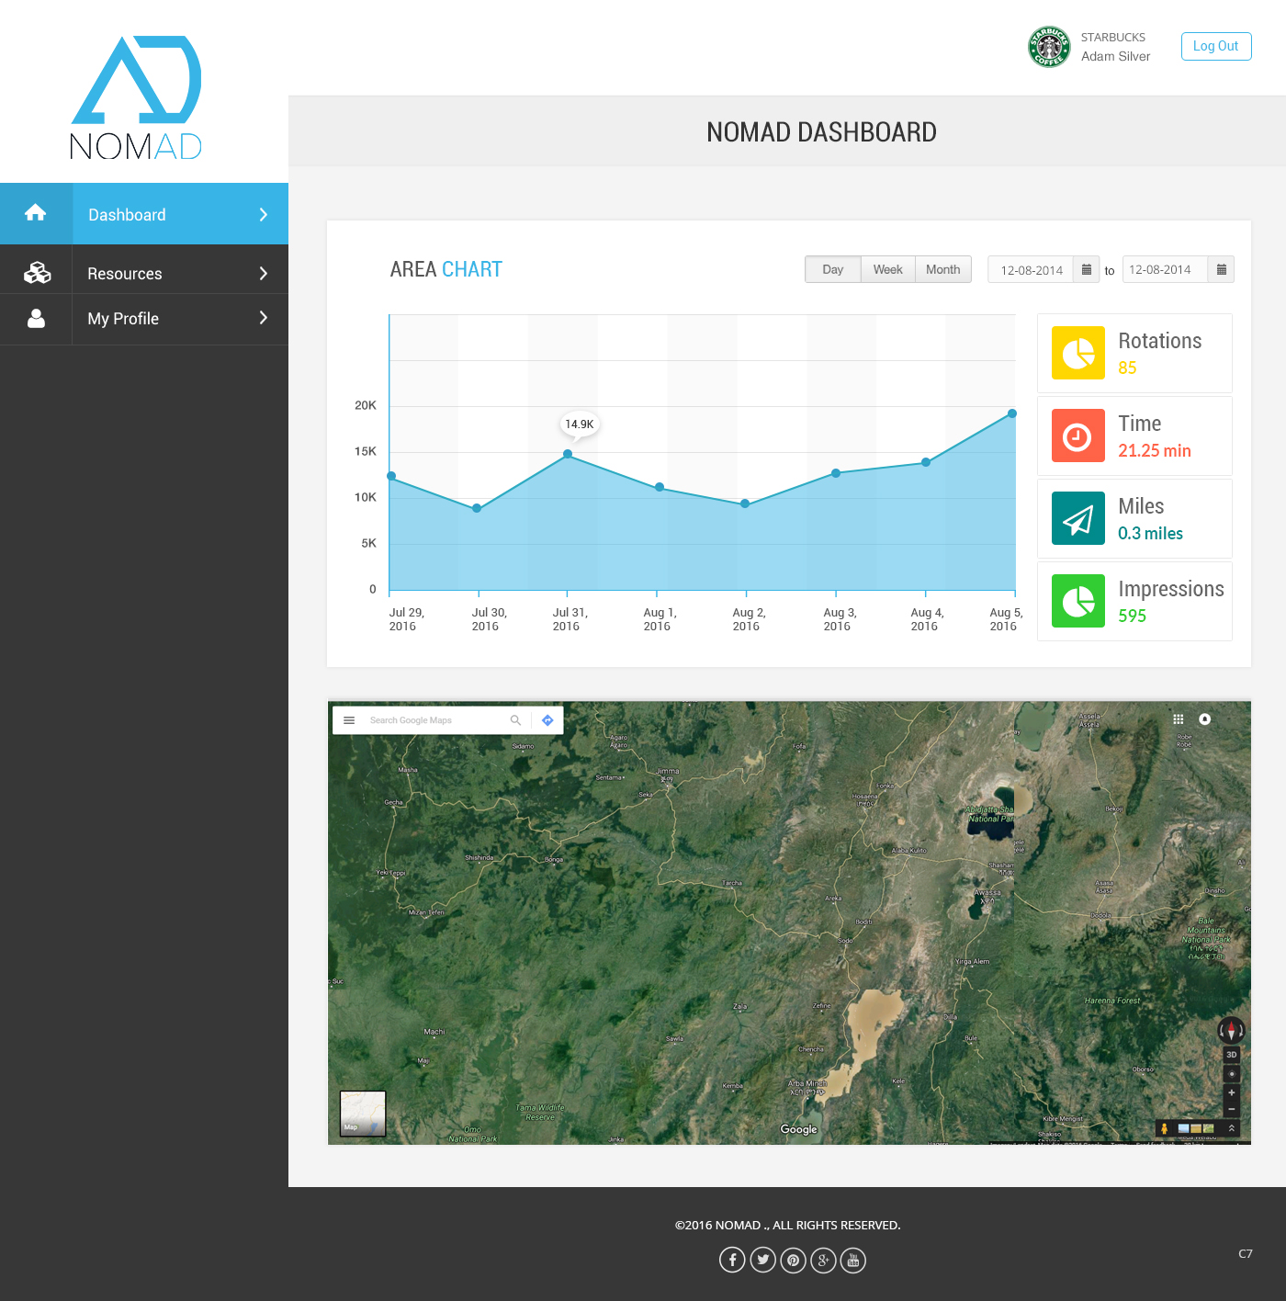Open the end date calendar icon
This screenshot has width=1286, height=1301.
tap(1221, 270)
